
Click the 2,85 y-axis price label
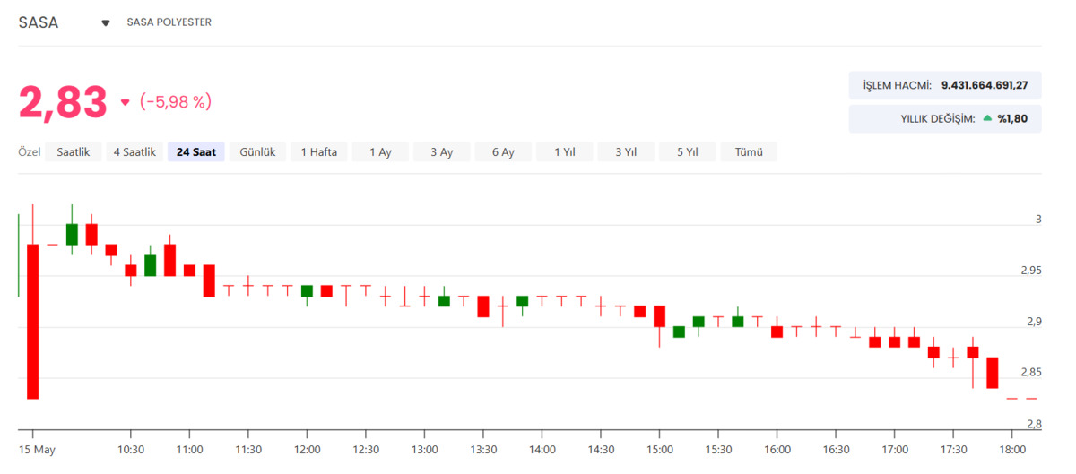coord(1030,372)
